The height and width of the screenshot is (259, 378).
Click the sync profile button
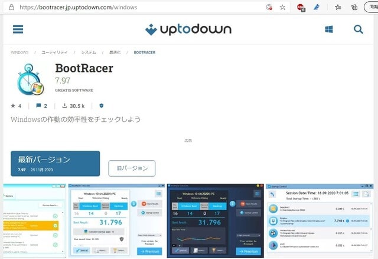click(372, 7)
